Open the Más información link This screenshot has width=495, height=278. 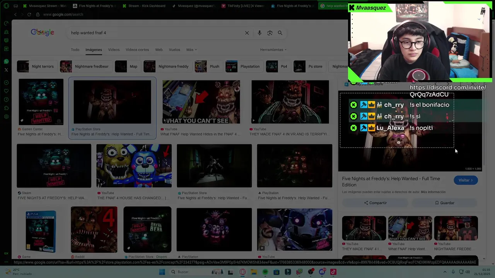(433, 192)
